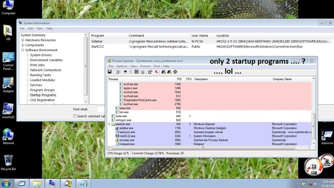Screen dimensions: 334x188
Task: Click the folder icon on the taskbar
Action: click(37, 183)
